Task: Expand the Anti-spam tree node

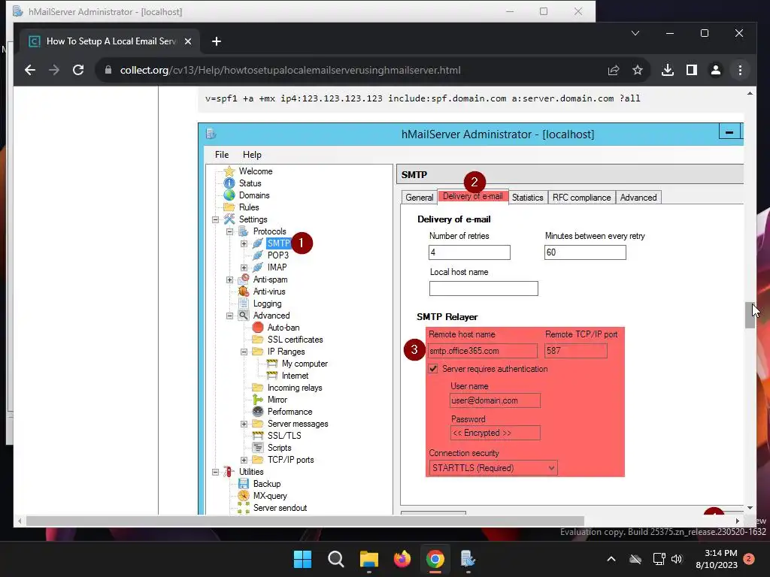Action: pos(229,279)
